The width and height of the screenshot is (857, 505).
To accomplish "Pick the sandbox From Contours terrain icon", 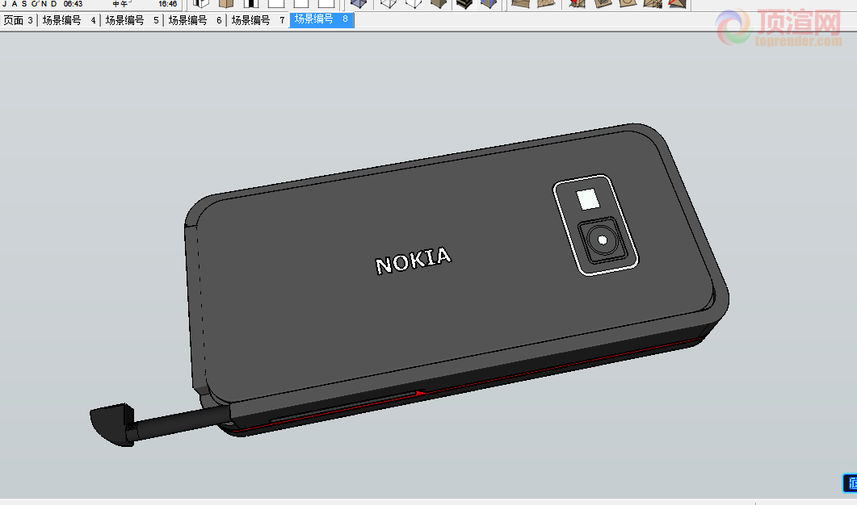I will point(520,4).
